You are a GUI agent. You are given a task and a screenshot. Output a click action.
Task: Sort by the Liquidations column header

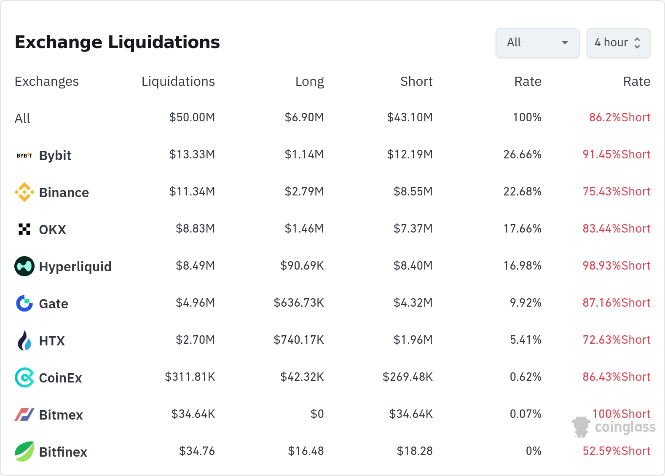(178, 81)
